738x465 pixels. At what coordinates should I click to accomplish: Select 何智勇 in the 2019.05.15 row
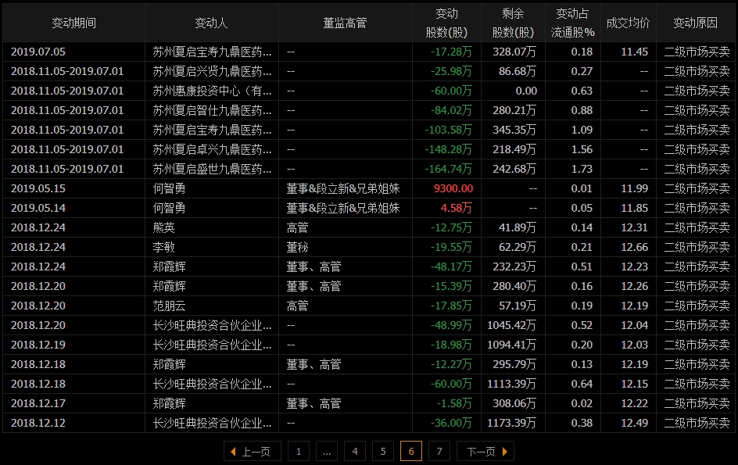(x=169, y=188)
